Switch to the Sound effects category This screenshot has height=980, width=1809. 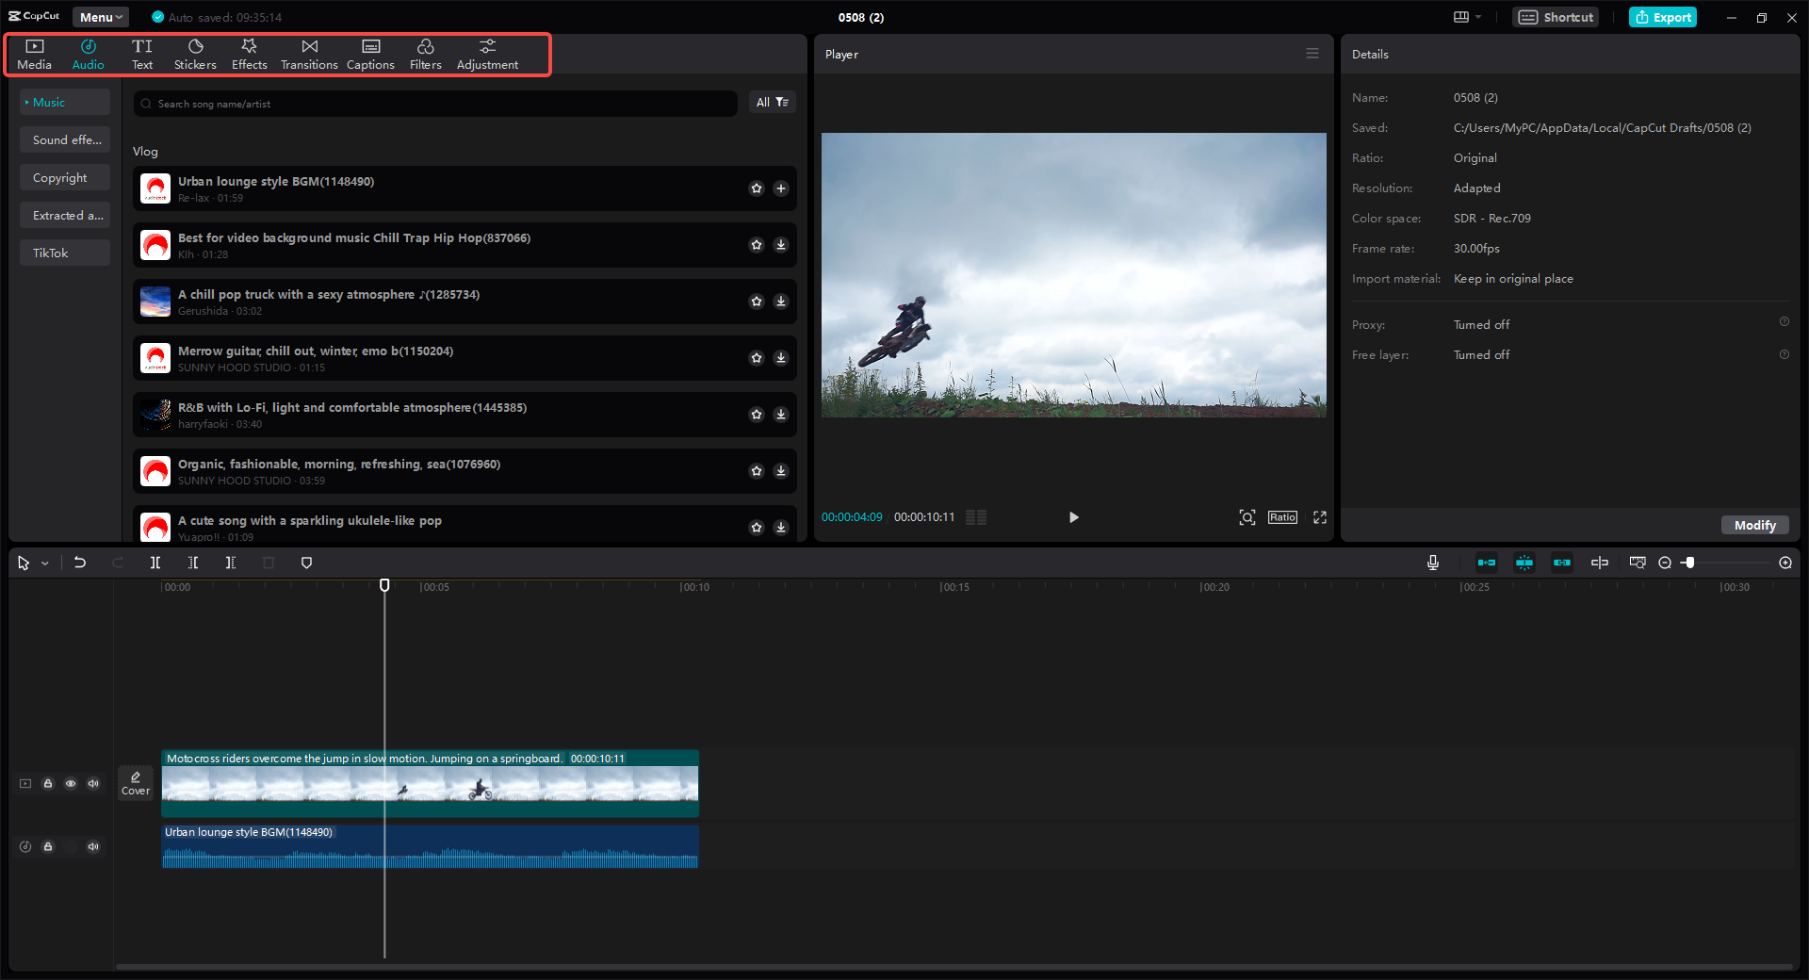pyautogui.click(x=64, y=139)
